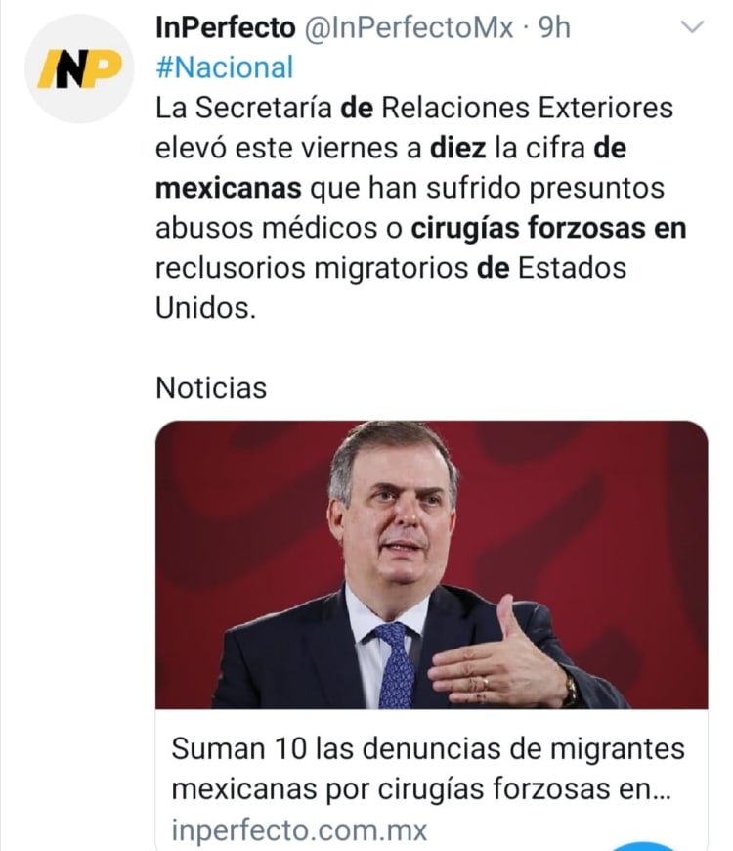Viewport: 733px width, 851px height.
Task: Click 'reclusorios migratorios' in the tweet
Action: click(312, 268)
